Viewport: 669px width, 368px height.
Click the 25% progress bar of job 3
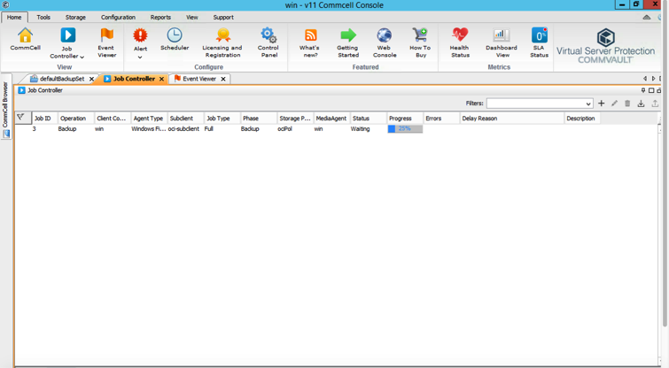pyautogui.click(x=405, y=128)
